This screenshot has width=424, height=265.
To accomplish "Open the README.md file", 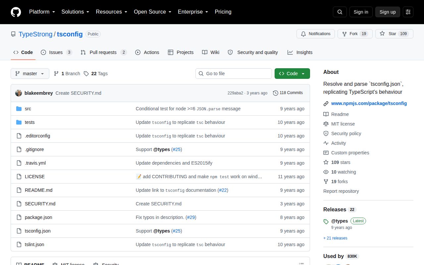I will (38, 190).
